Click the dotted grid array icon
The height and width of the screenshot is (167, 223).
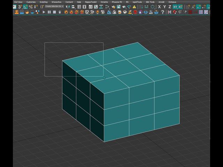(x=141, y=7)
